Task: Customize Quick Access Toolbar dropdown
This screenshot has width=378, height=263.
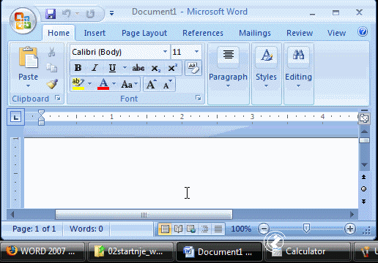Action: tap(111, 13)
